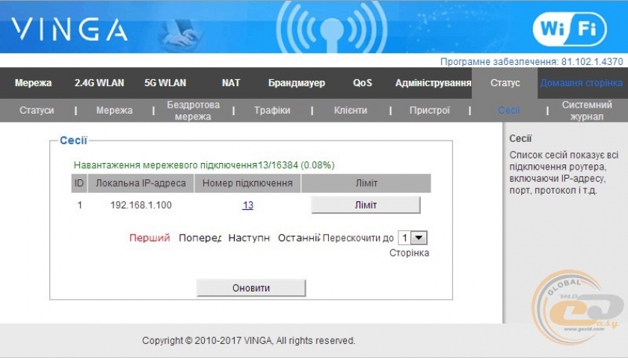The image size is (628, 358).
Task: Click the Оновити refresh button
Action: point(251,288)
